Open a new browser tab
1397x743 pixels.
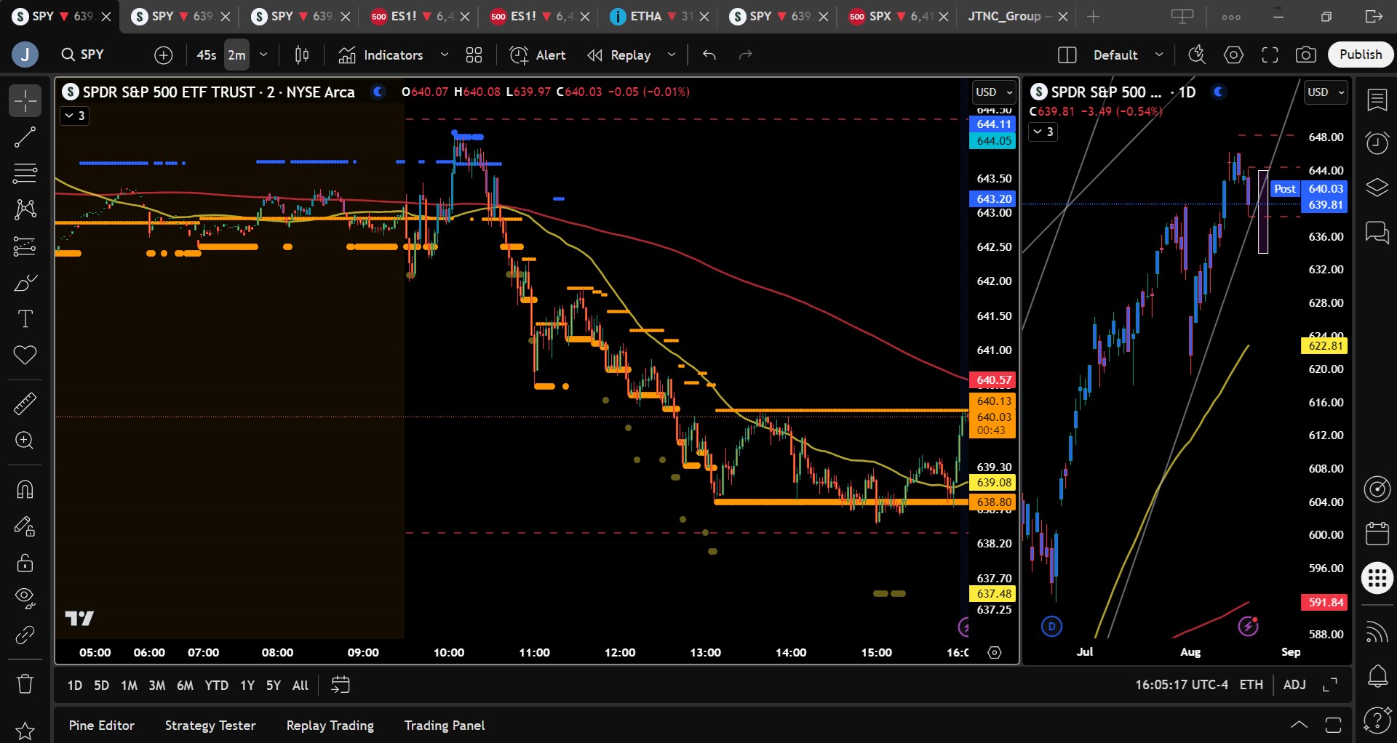[x=1093, y=16]
